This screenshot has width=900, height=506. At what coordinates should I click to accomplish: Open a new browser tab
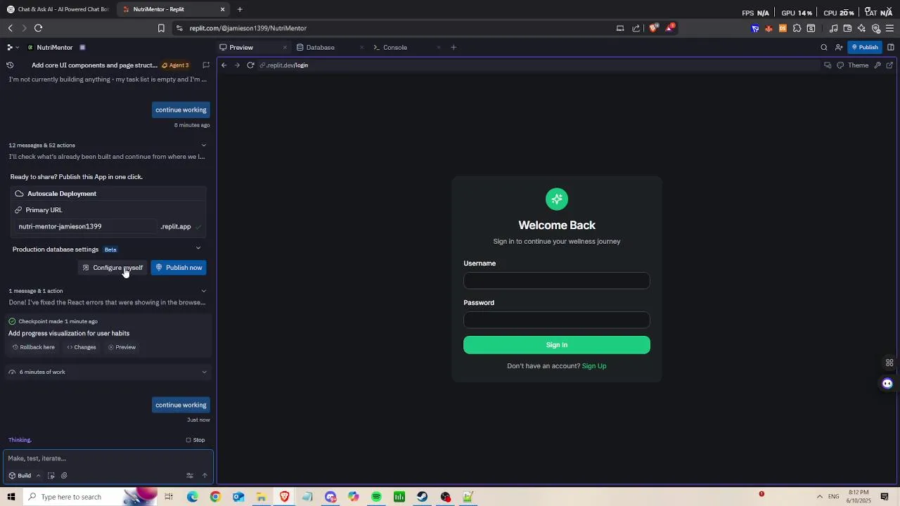point(240,9)
